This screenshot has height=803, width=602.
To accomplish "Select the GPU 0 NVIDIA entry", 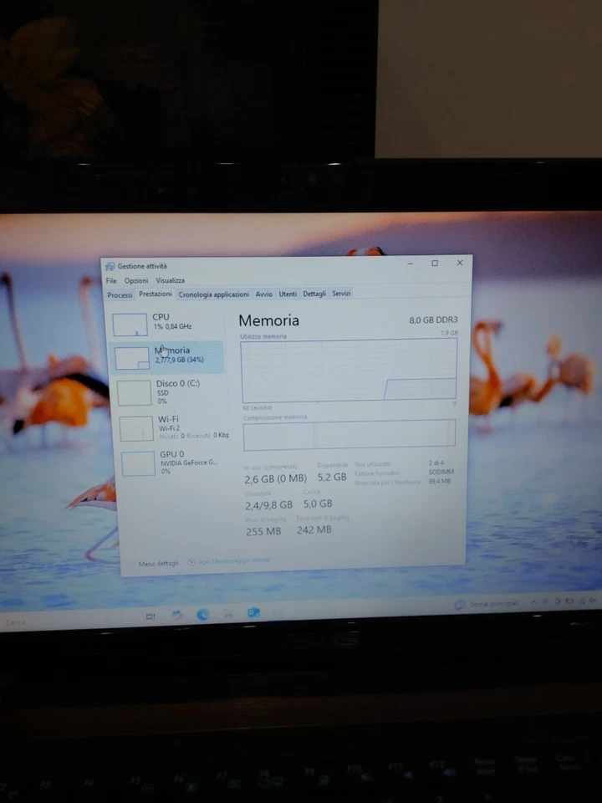I will pyautogui.click(x=174, y=463).
